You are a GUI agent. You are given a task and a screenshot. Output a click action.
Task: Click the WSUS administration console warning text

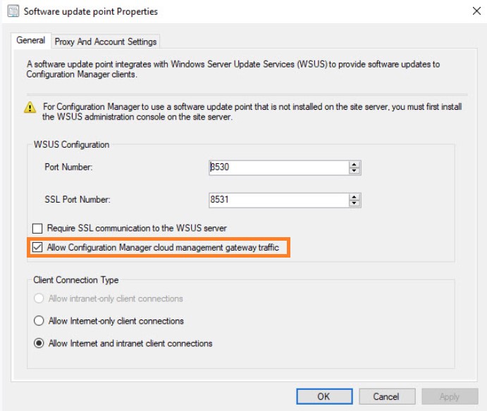click(x=252, y=112)
